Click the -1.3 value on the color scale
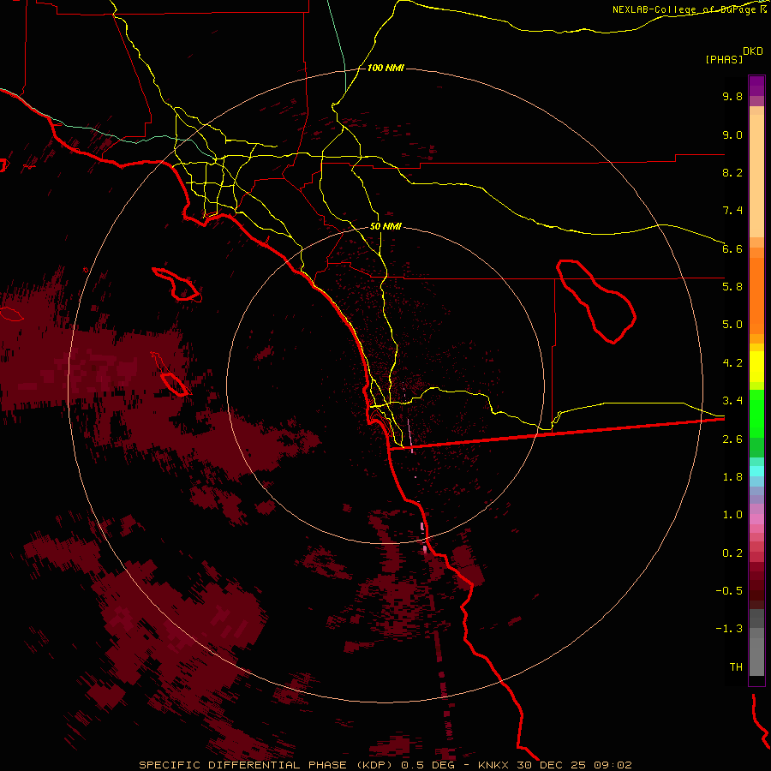 point(729,629)
